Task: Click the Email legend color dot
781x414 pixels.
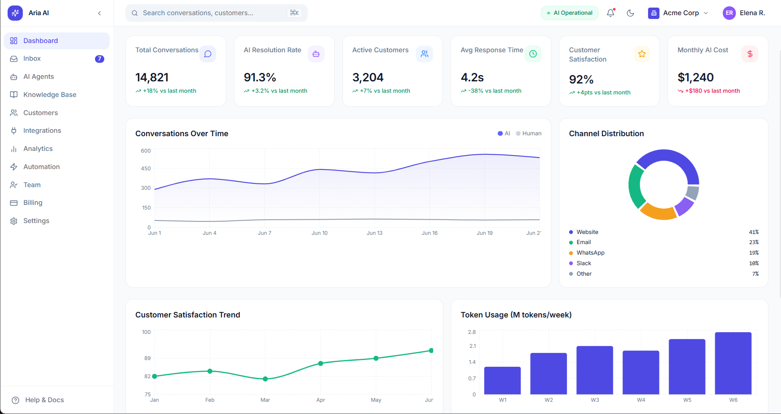Action: [x=571, y=242]
